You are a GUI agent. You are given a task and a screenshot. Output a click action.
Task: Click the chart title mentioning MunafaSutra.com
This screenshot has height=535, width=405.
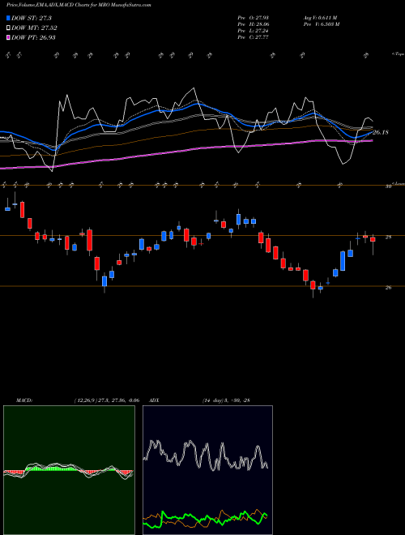coord(79,5)
